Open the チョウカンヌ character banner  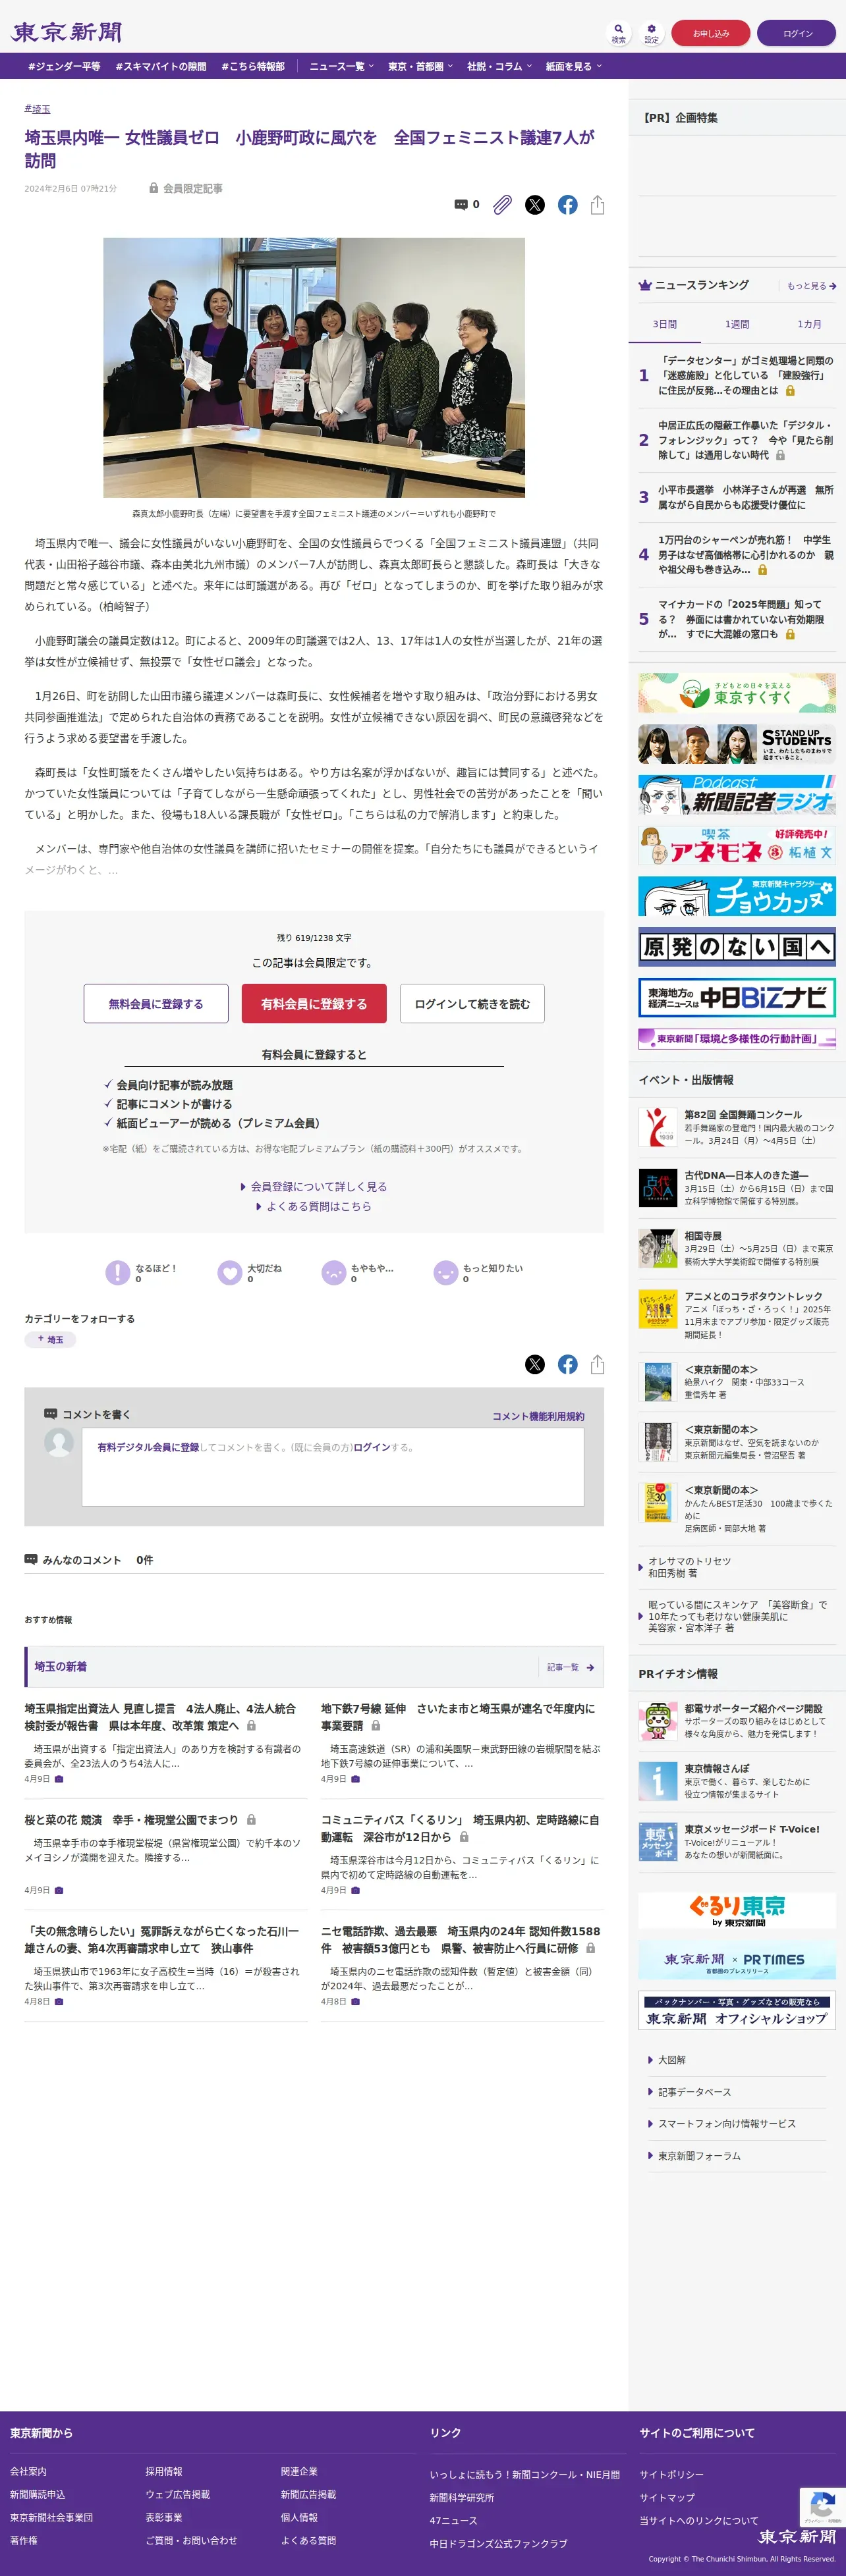pos(737,896)
